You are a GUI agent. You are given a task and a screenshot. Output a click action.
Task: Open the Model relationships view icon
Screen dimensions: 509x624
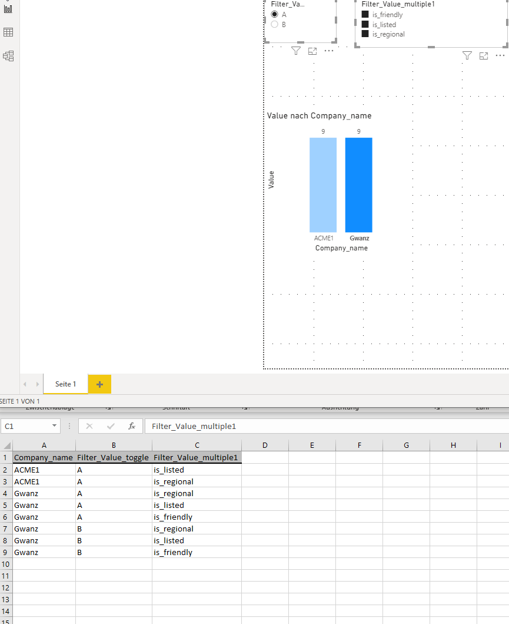8,56
